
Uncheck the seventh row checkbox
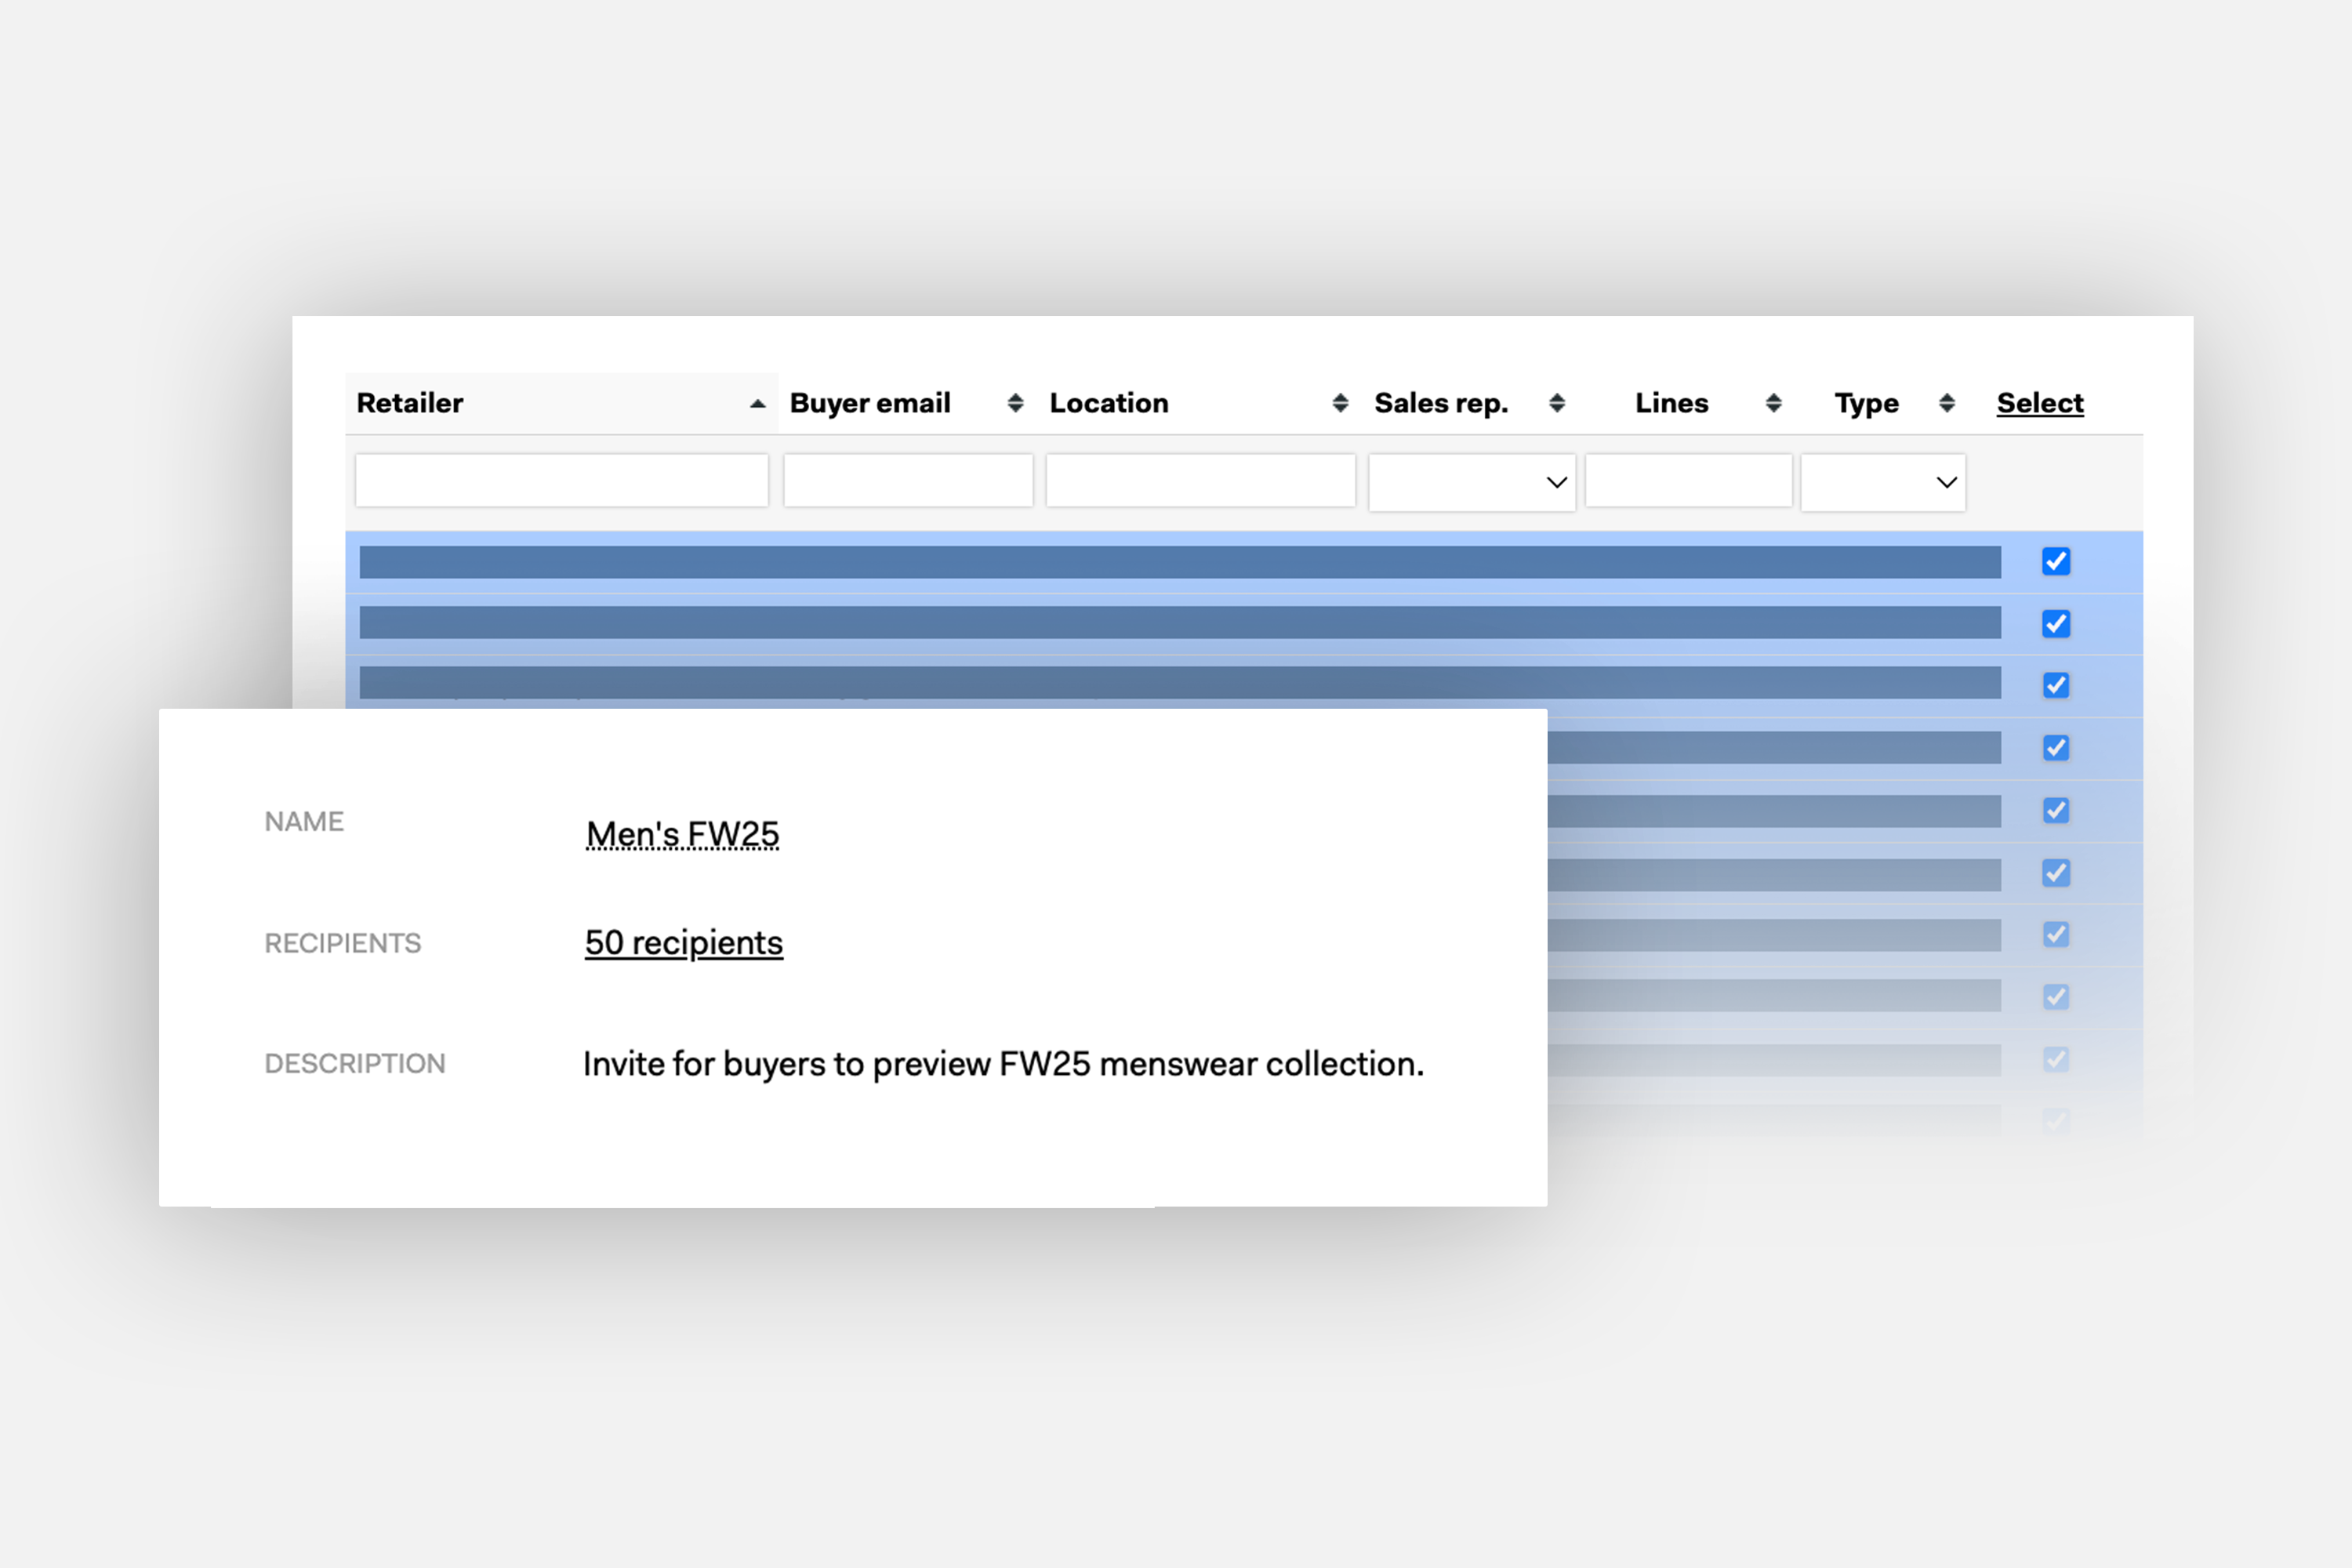(2056, 934)
